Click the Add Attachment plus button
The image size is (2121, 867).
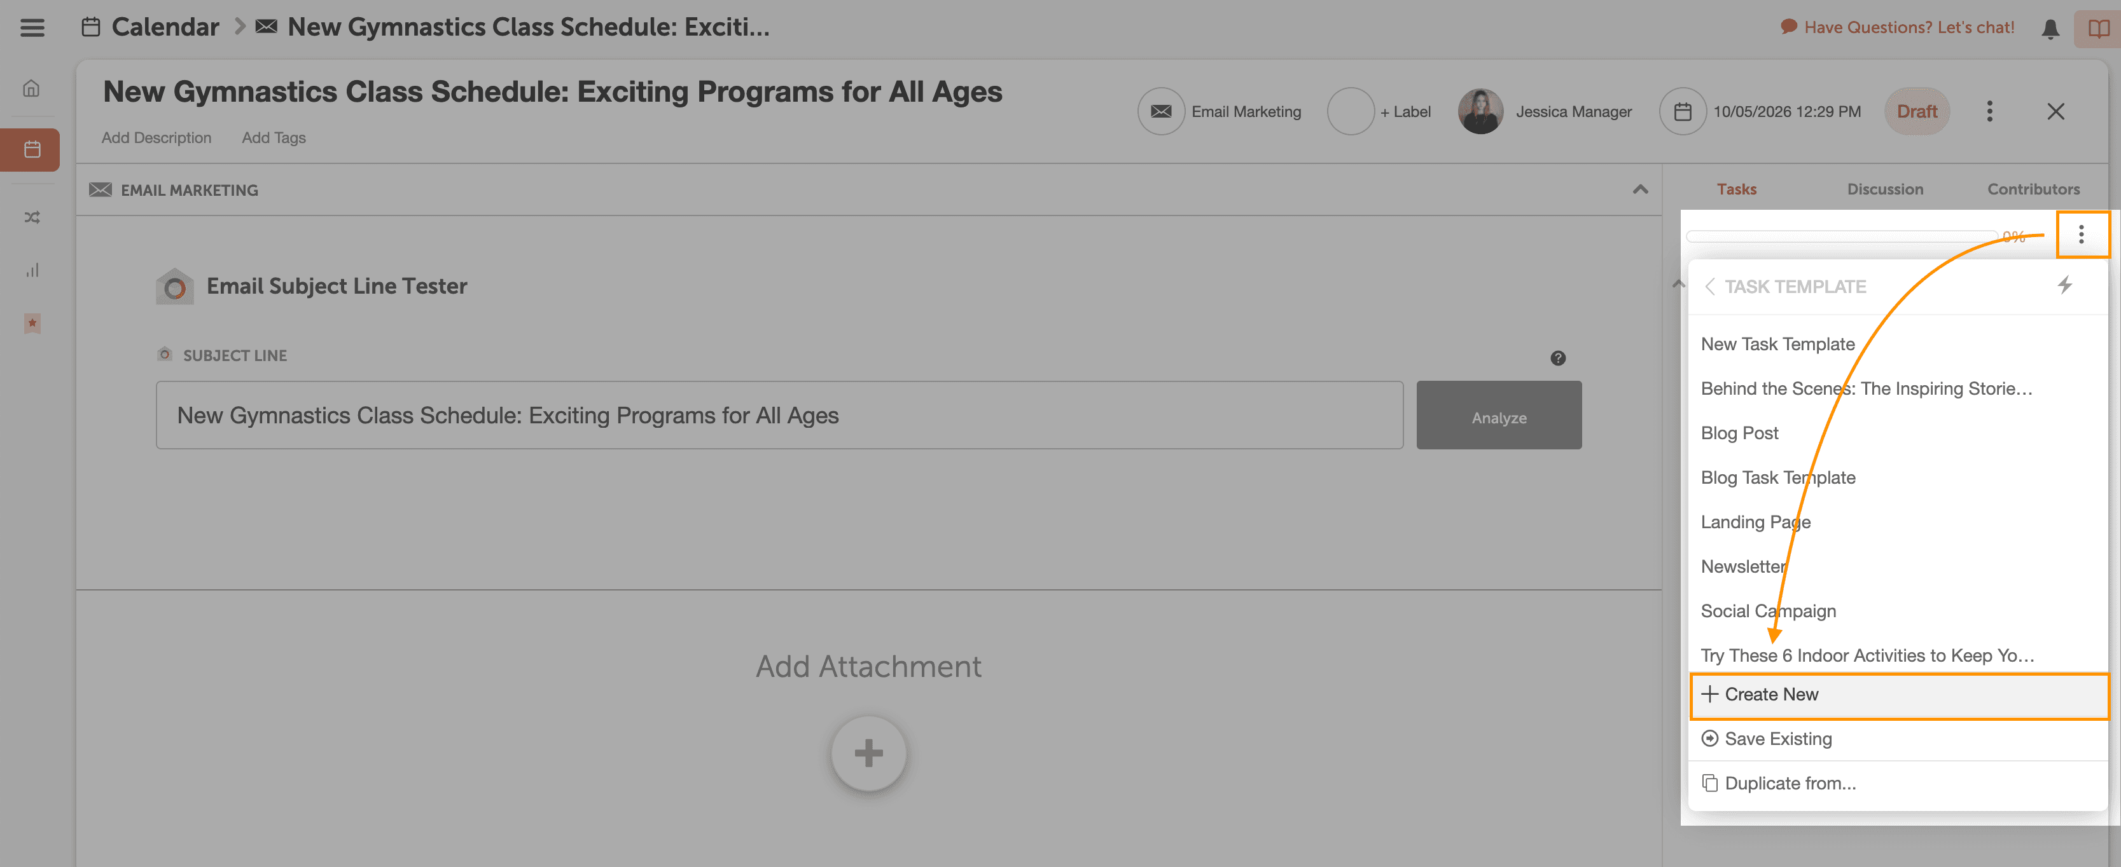click(x=868, y=753)
